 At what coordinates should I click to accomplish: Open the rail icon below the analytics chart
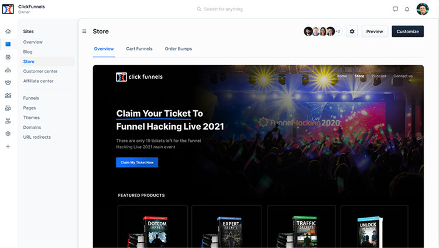click(8, 108)
